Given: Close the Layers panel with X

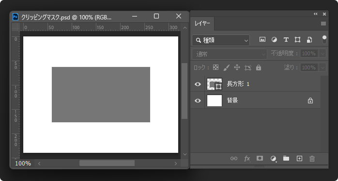Looking at the screenshot, I should click(324, 14).
